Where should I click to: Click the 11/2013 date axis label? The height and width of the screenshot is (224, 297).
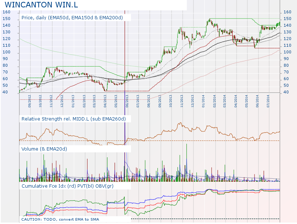(x=182, y=101)
